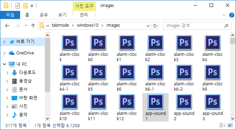236x130 pixels.
Task: Select the alarm-clock12 file icon
Action: [127, 102]
